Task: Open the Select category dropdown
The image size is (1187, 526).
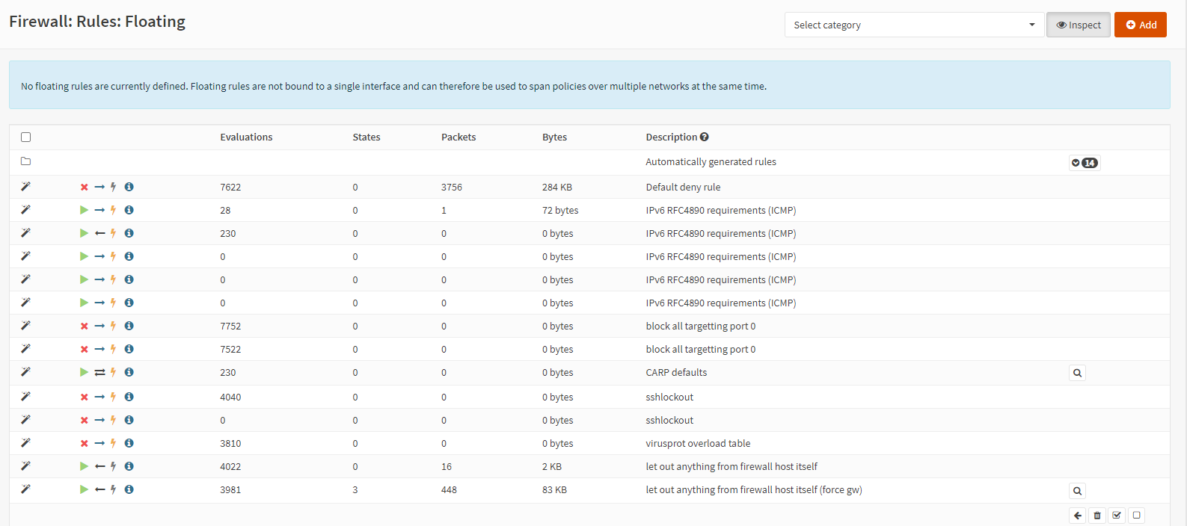Action: coord(914,25)
